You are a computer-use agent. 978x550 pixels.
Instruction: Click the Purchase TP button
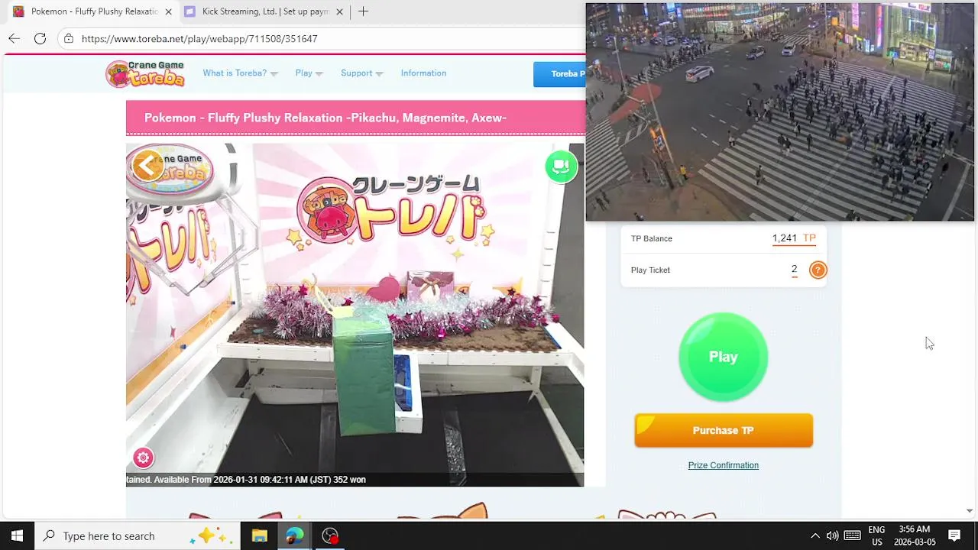(724, 430)
